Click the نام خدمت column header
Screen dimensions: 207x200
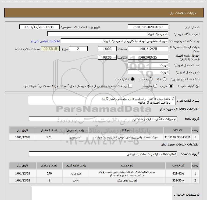click(x=127, y=165)
